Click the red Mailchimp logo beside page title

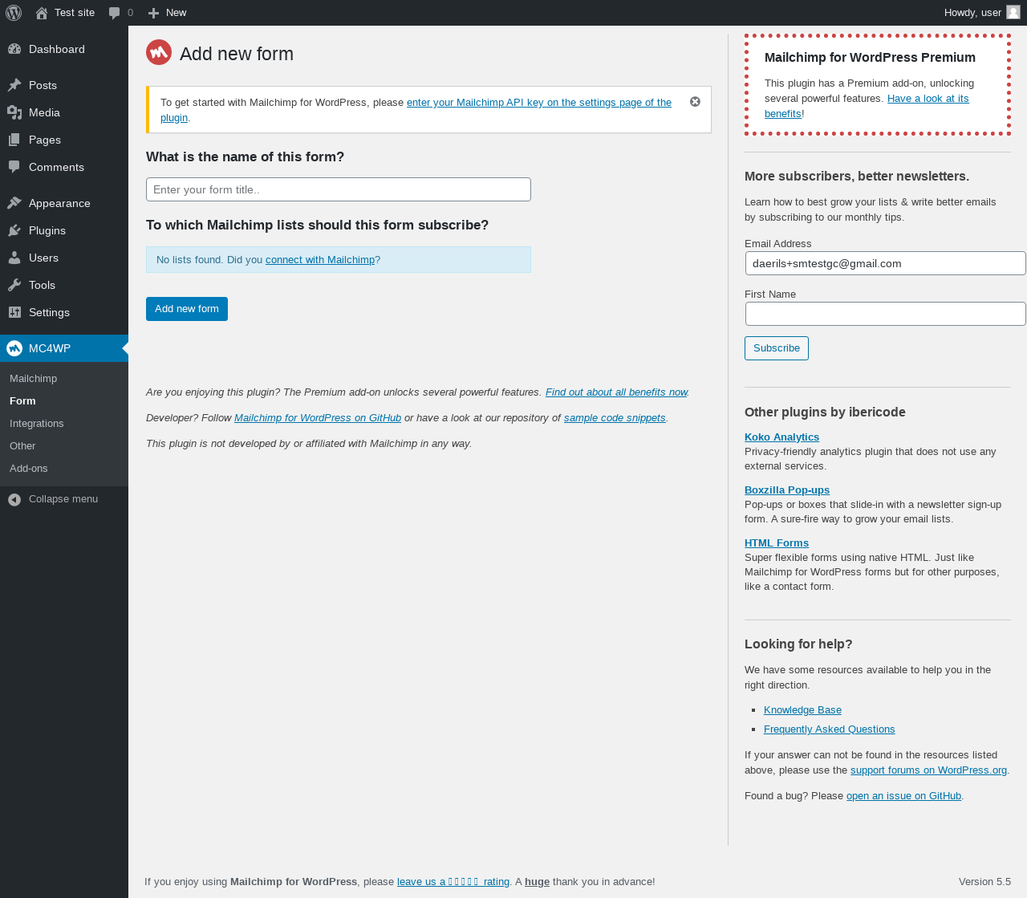pyautogui.click(x=159, y=52)
